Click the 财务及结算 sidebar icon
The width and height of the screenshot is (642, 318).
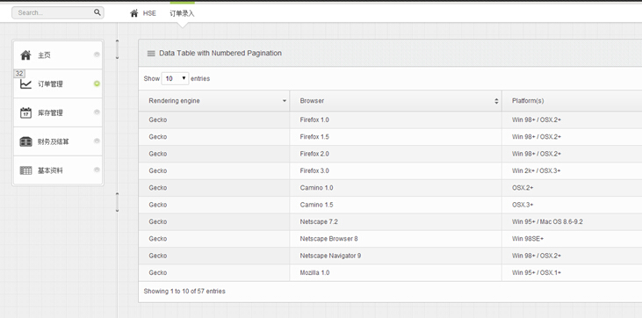click(25, 141)
